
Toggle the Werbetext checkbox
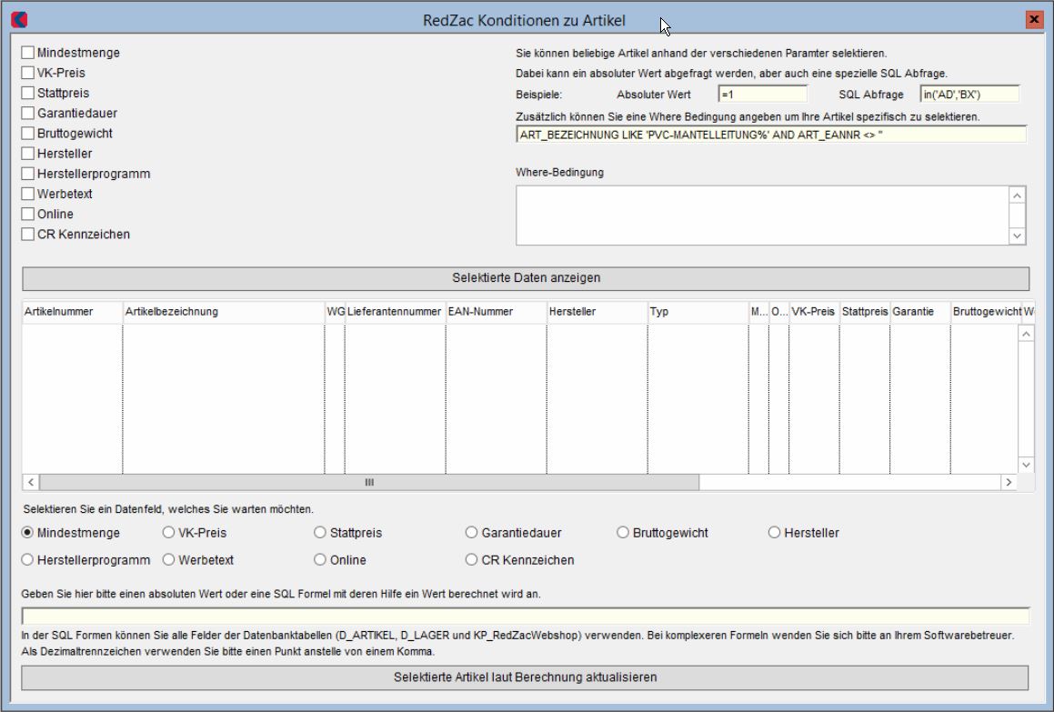(27, 194)
